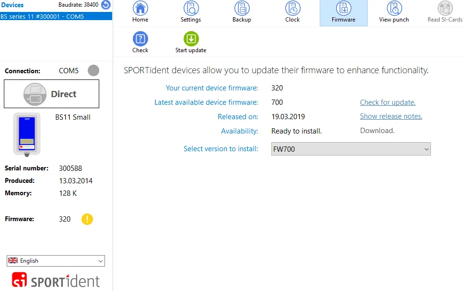Click the Check firmware icon
The width and height of the screenshot is (465, 291).
click(140, 39)
